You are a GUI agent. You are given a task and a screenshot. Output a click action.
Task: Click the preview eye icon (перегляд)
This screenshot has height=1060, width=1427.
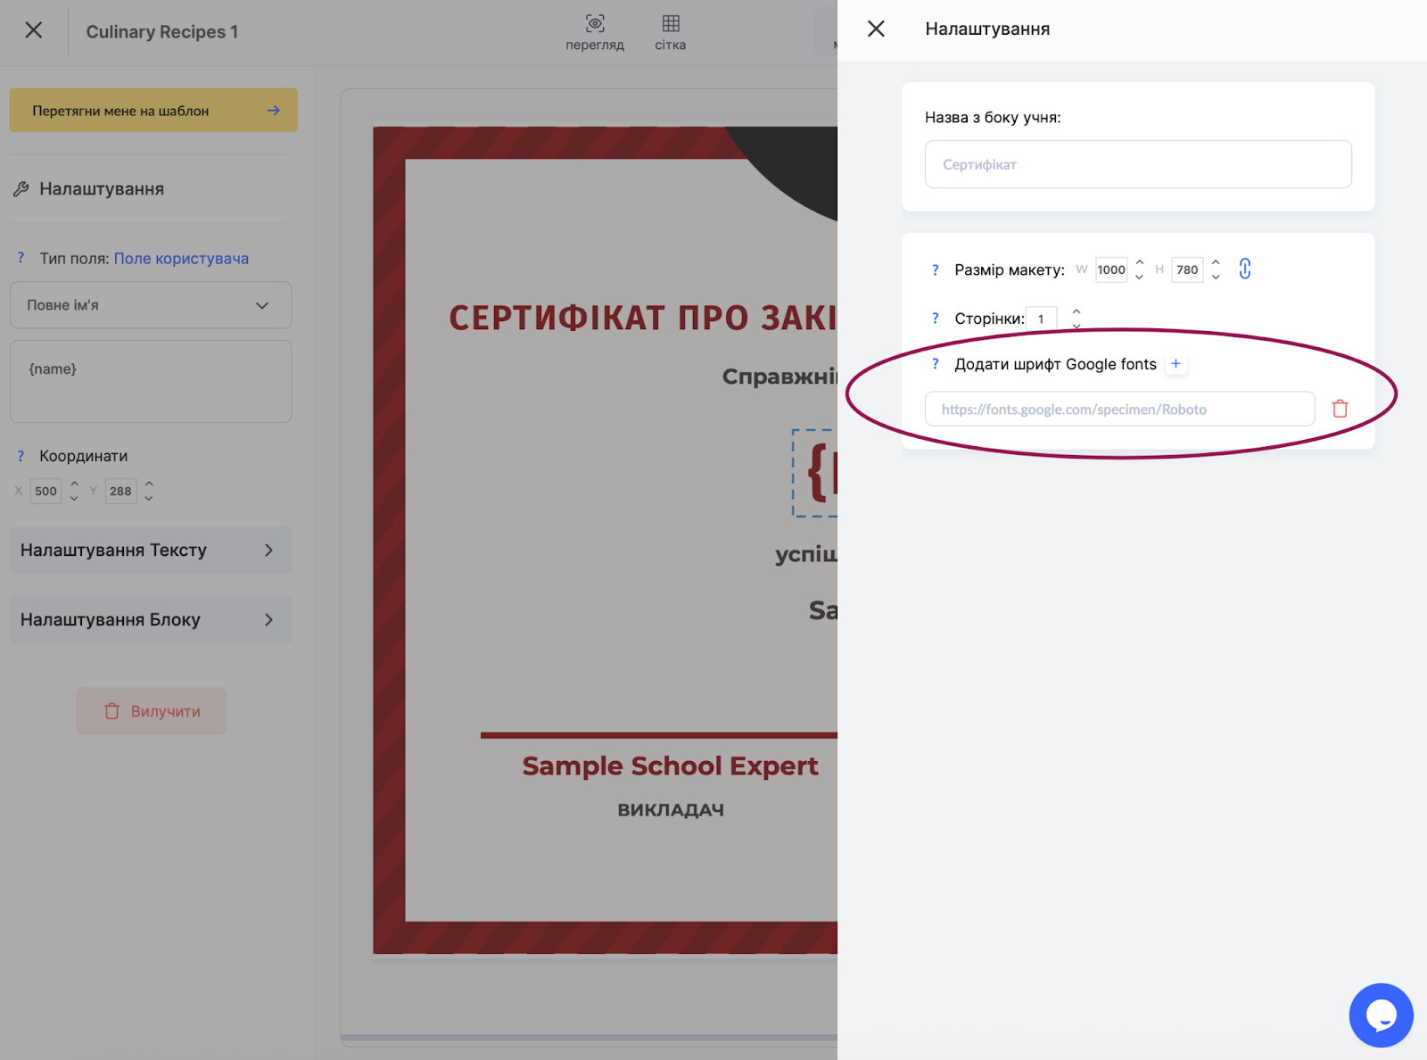(x=595, y=24)
